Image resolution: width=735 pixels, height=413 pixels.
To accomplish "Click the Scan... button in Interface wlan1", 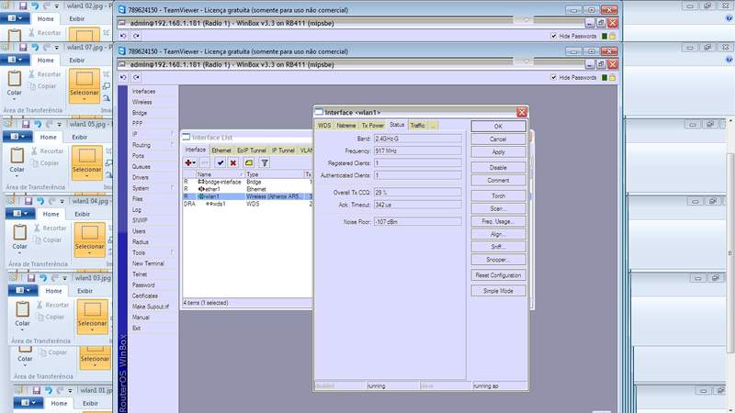I will click(x=498, y=208).
